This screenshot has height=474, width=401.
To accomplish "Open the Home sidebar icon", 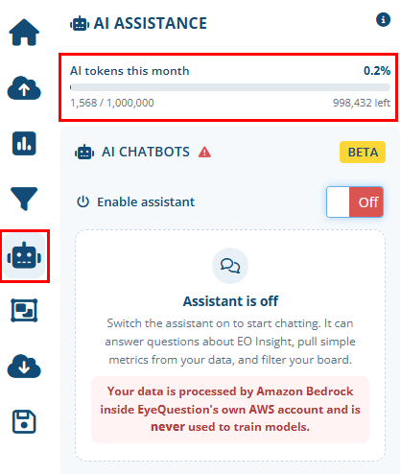I will click(24, 33).
